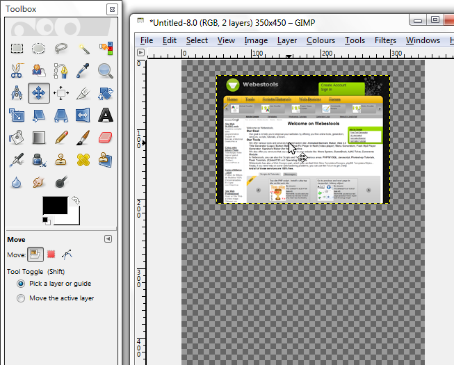Screen dimensions: 454x365
Task: Open the File menu
Action: pos(147,40)
